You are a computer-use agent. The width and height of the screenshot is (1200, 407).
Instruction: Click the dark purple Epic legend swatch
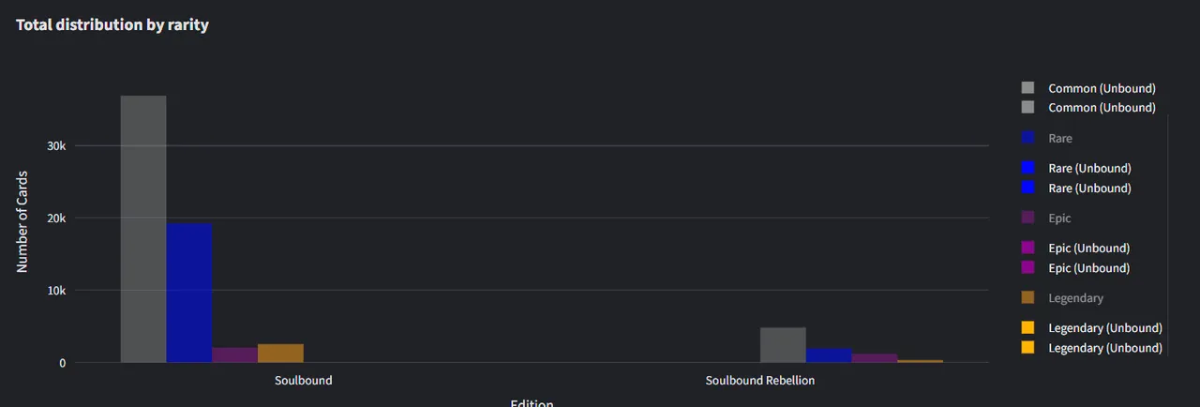pyautogui.click(x=1027, y=218)
